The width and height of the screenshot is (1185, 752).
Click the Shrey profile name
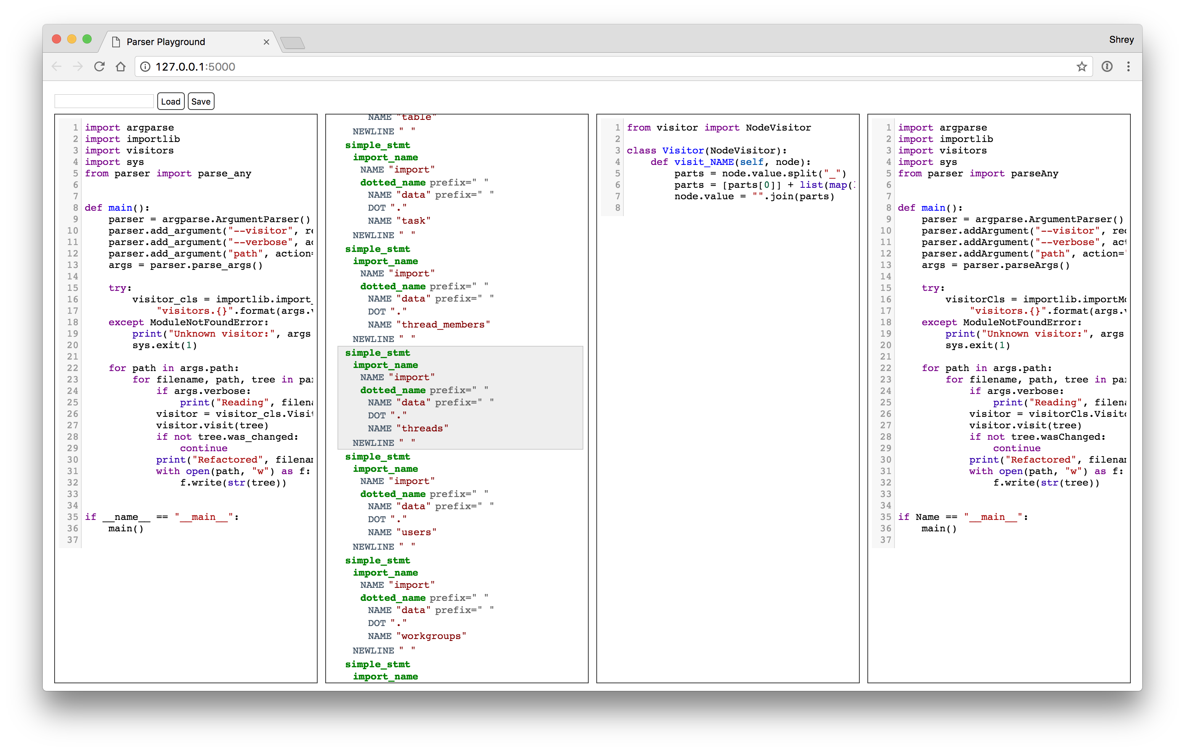click(x=1121, y=39)
